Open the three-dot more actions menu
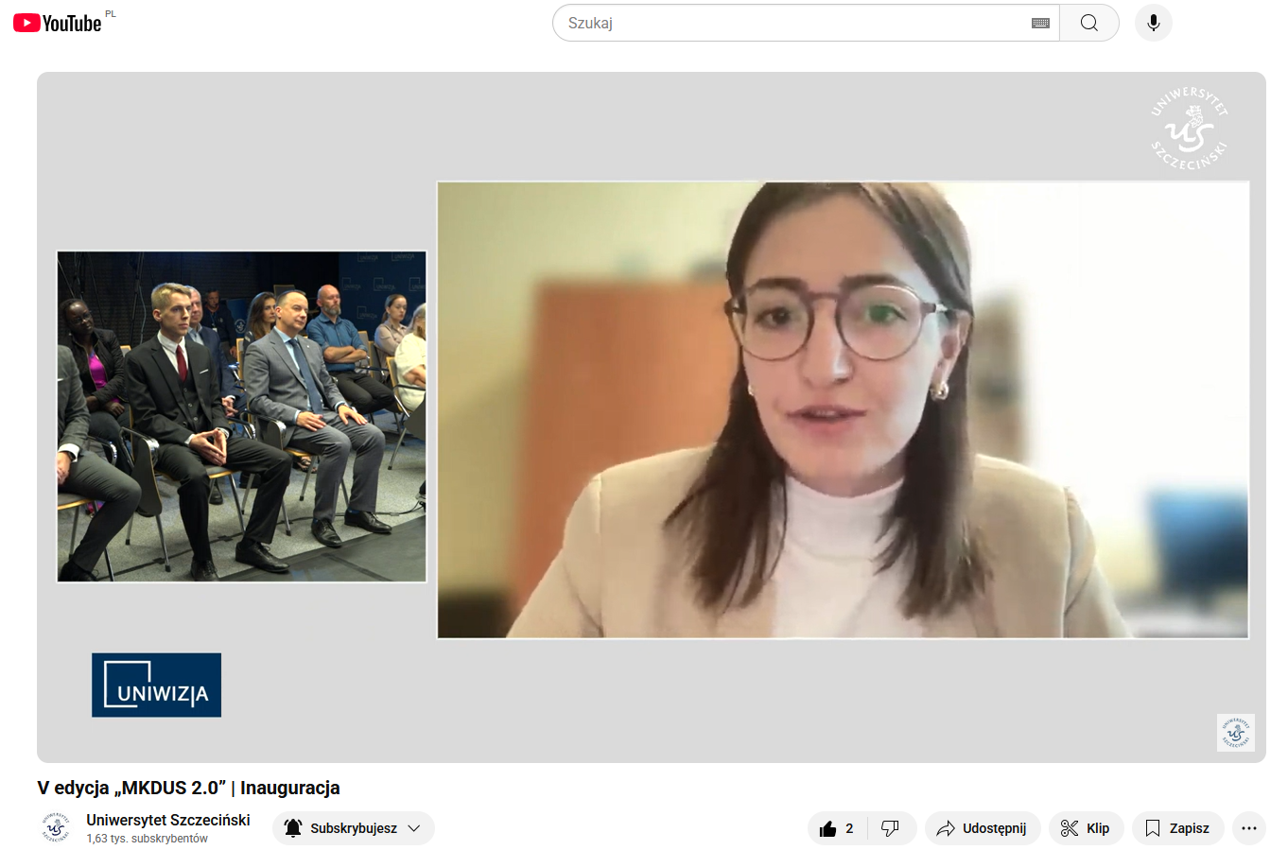 coord(1248,828)
